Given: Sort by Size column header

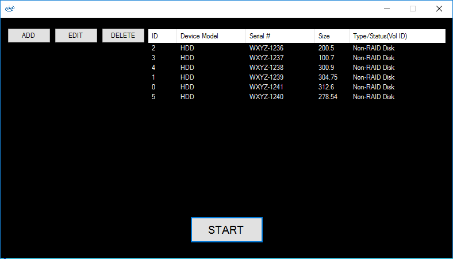Looking at the screenshot, I should (x=332, y=36).
